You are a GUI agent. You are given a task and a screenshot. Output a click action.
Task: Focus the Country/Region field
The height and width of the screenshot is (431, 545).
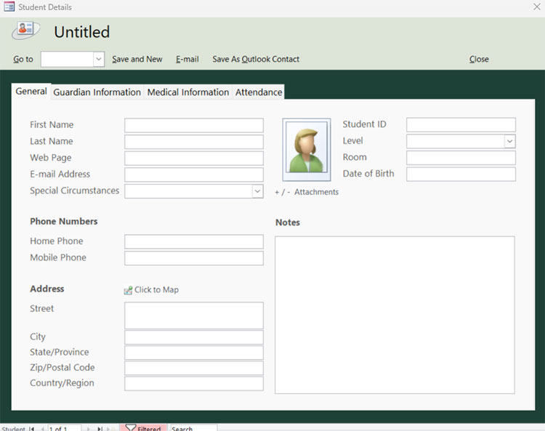coord(194,383)
